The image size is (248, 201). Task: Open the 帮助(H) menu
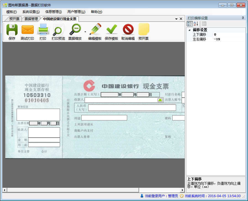(96, 12)
